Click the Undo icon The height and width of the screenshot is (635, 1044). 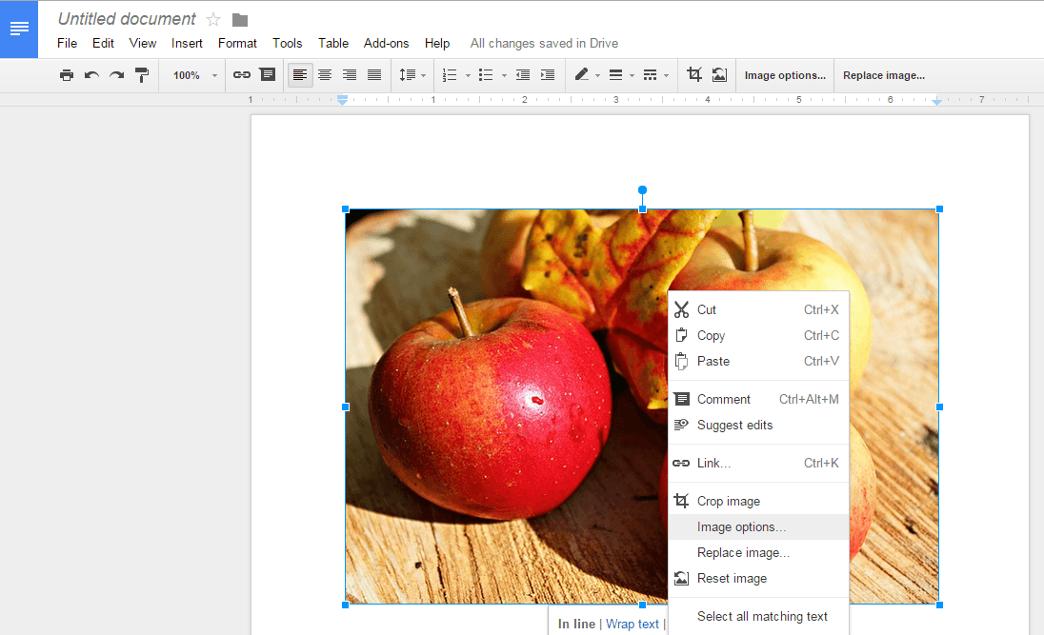pyautogui.click(x=89, y=74)
